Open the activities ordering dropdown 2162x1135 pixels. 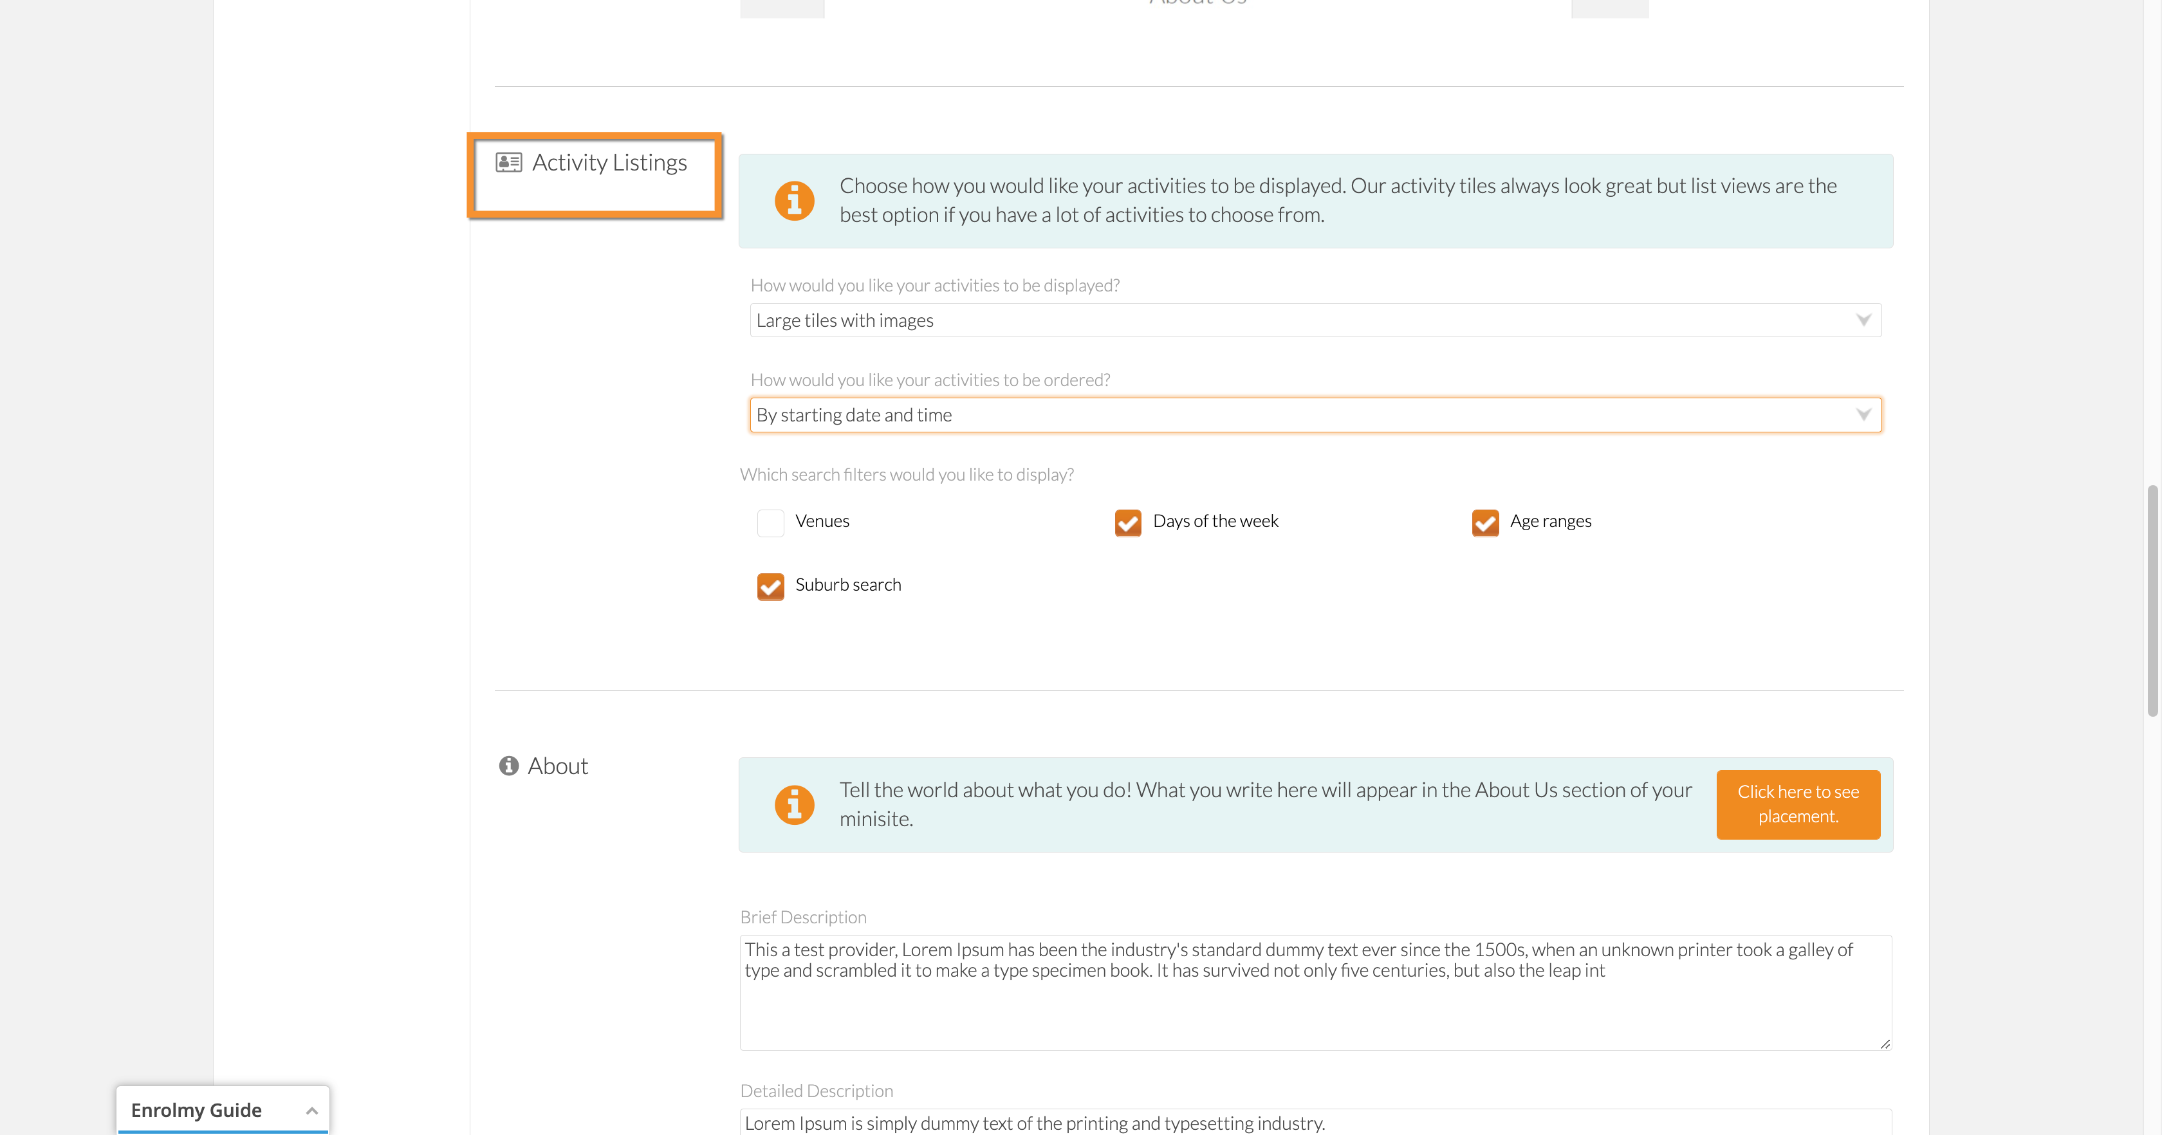1315,415
